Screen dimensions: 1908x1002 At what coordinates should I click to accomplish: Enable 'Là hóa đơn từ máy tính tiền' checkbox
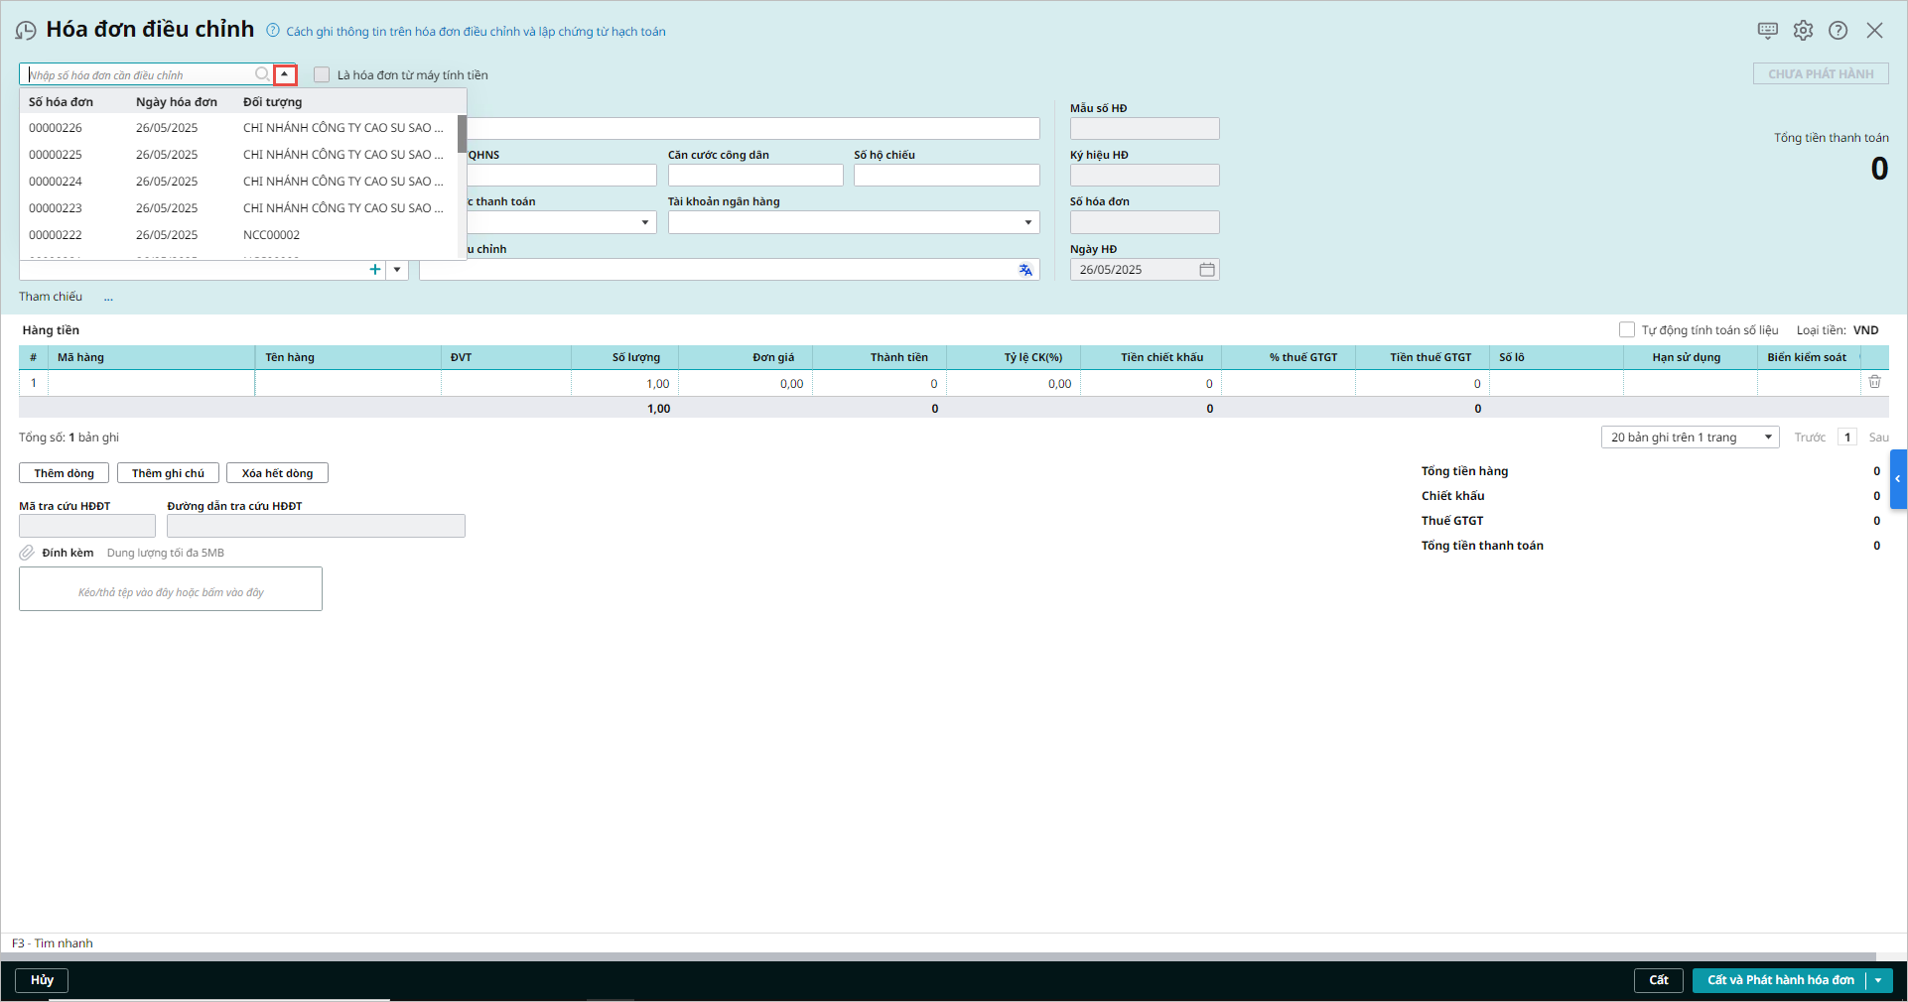pyautogui.click(x=322, y=74)
